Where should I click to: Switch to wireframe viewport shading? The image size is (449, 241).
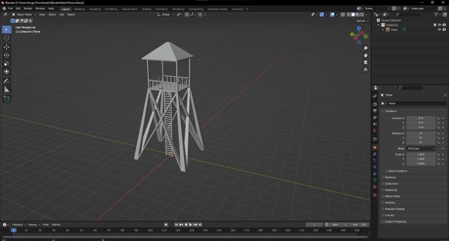tap(349, 15)
